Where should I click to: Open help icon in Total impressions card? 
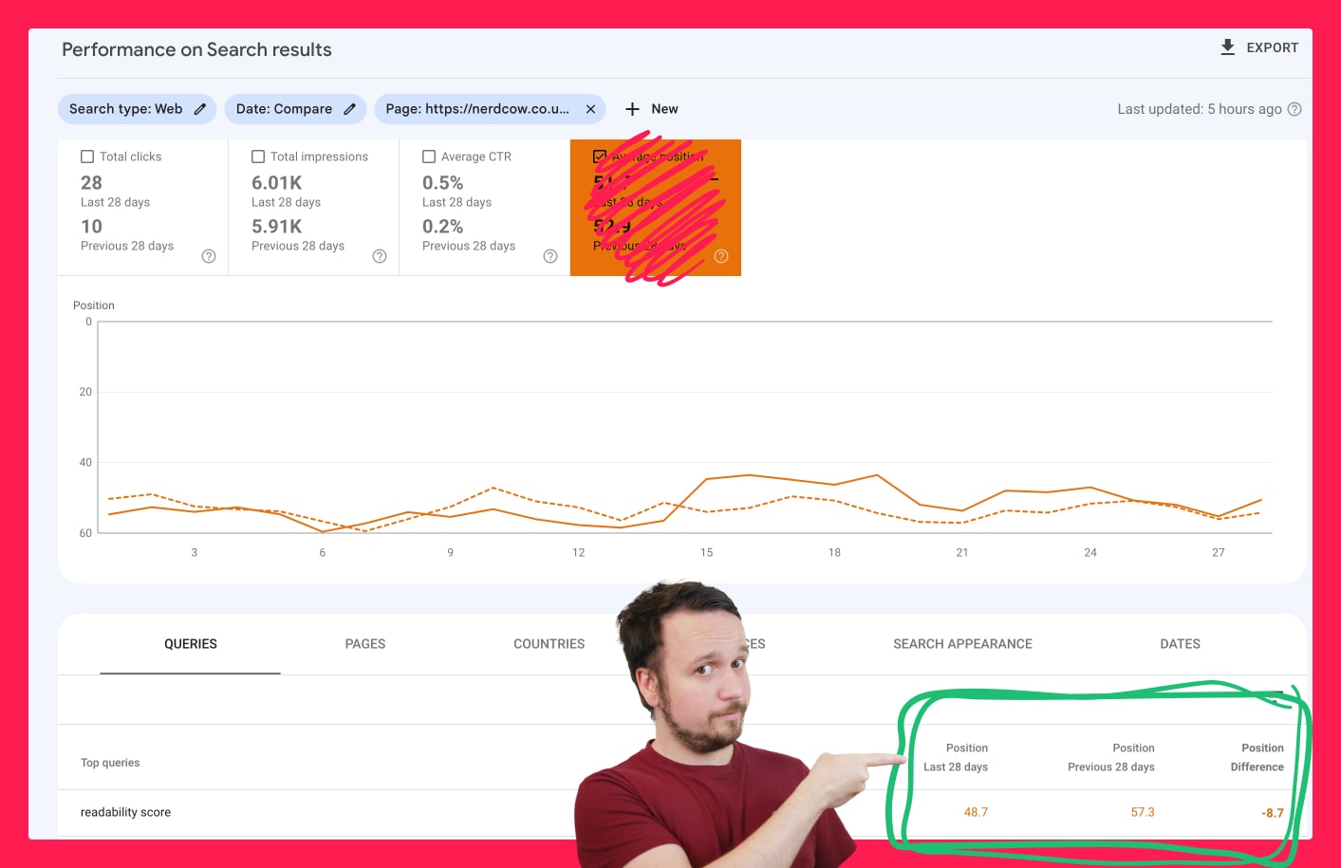click(x=380, y=256)
